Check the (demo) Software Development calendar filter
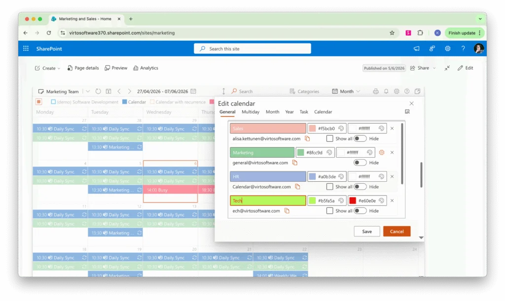Screen dimensions: 505x301 53,102
